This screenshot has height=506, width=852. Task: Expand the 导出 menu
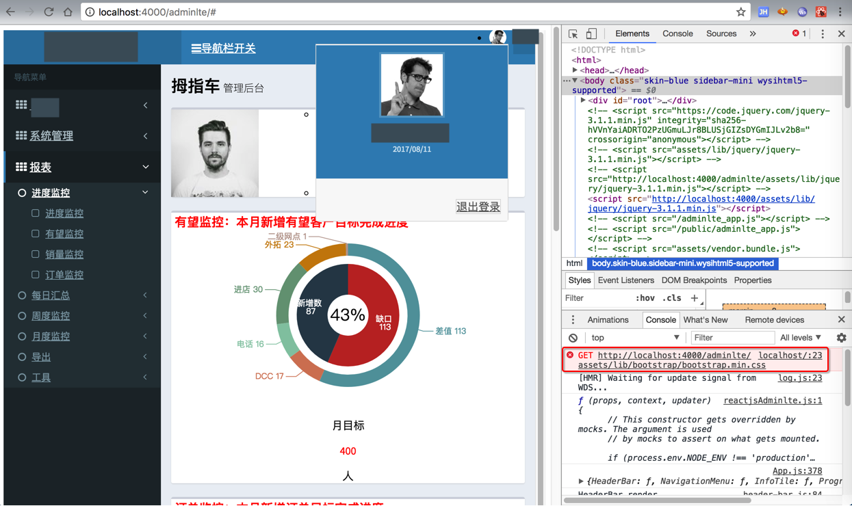coord(82,357)
